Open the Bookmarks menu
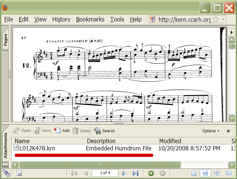The width and height of the screenshot is (237, 179). (90, 20)
